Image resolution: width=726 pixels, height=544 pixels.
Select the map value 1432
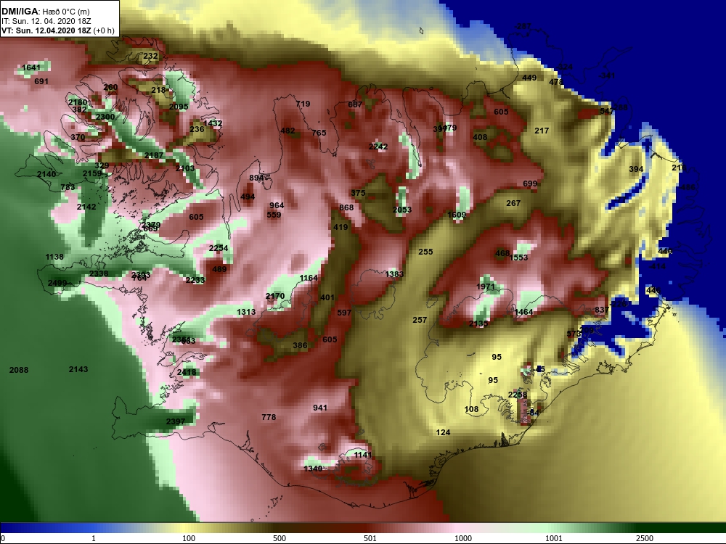213,123
